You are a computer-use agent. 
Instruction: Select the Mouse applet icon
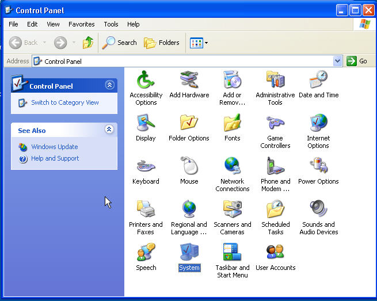click(189, 166)
